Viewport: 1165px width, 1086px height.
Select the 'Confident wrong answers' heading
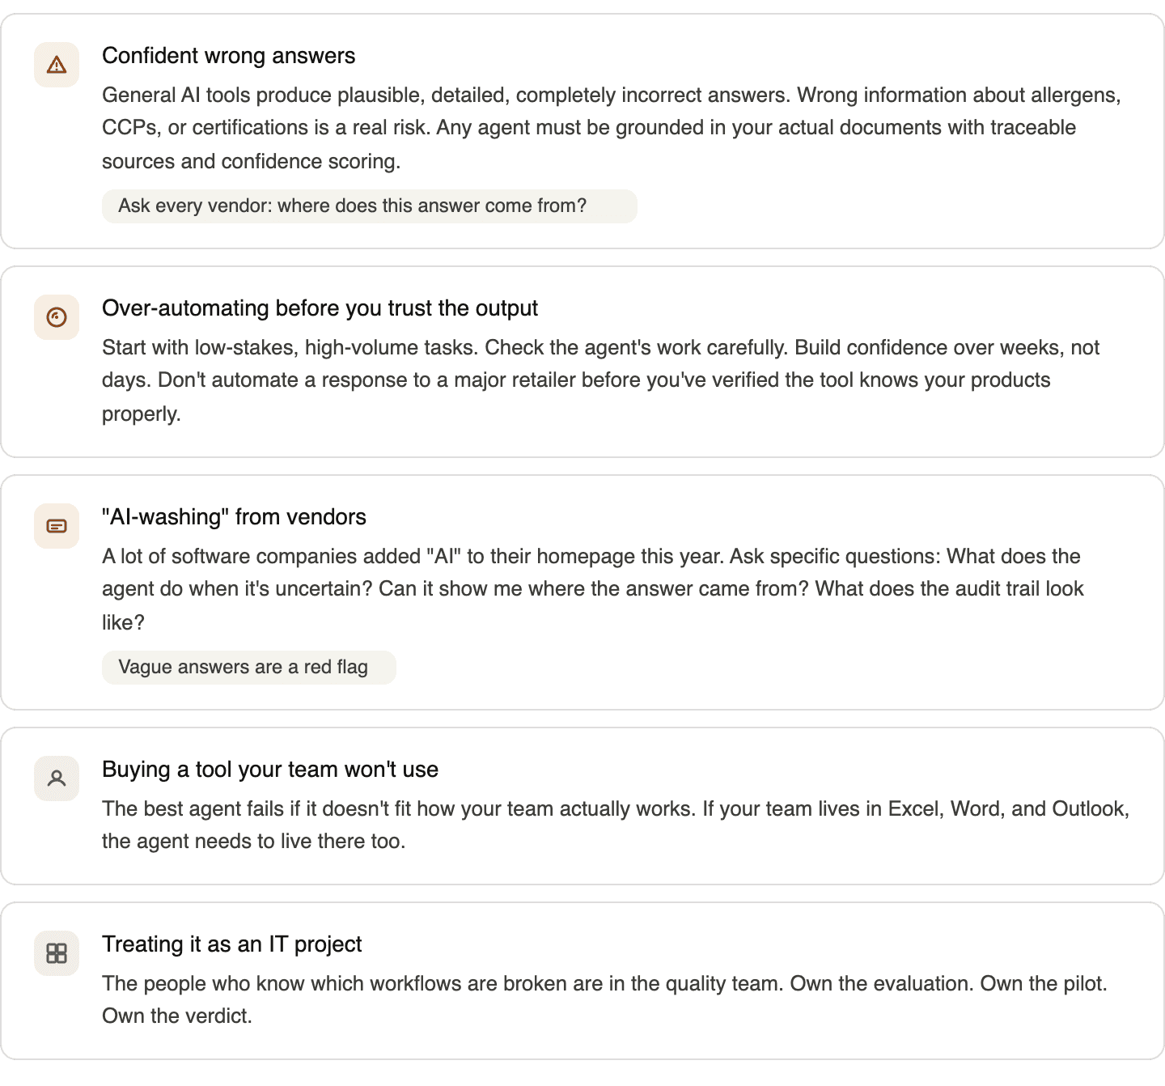click(229, 56)
